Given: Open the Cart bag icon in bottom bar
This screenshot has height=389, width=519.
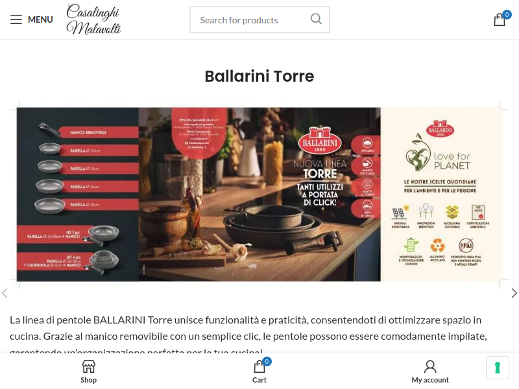Looking at the screenshot, I should (259, 367).
